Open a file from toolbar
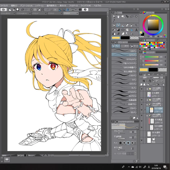The image size is (170, 170). tap(14, 10)
